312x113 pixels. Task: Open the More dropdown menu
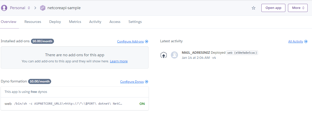(x=298, y=8)
